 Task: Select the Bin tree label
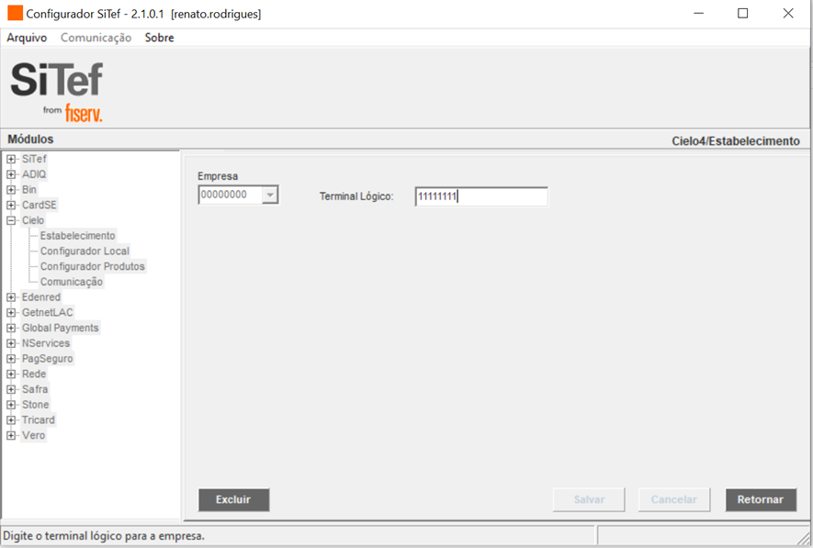point(29,190)
